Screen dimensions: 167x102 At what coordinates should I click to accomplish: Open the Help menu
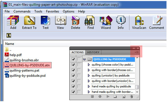pyautogui.click(x=82, y=11)
